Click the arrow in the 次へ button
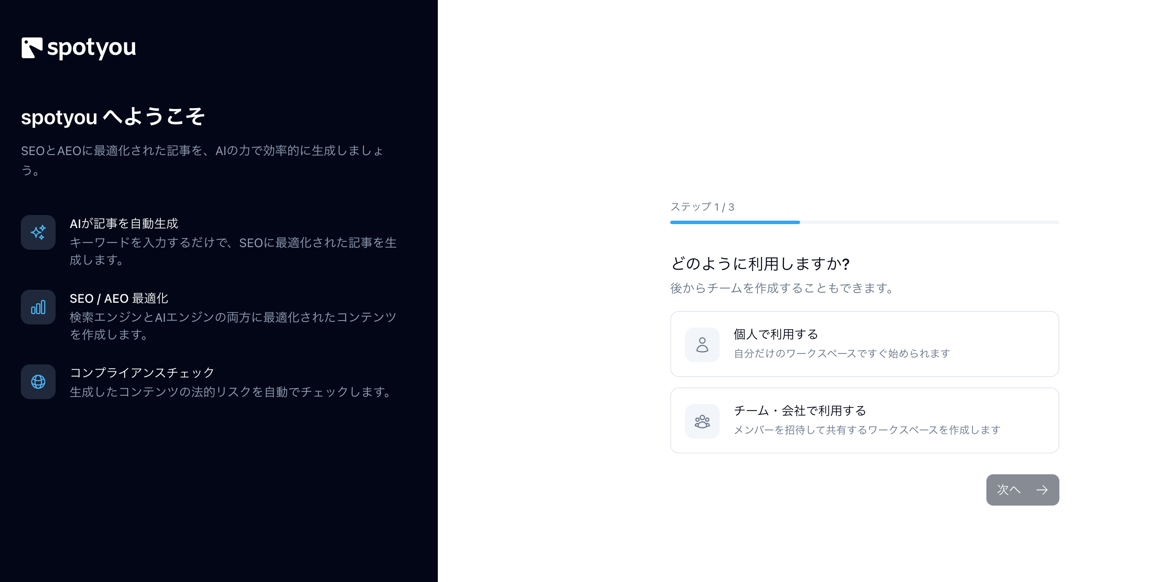1171x582 pixels. (1042, 490)
